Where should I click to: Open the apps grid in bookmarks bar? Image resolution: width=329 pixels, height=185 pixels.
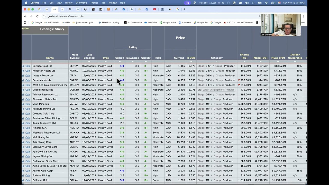(x=25, y=23)
